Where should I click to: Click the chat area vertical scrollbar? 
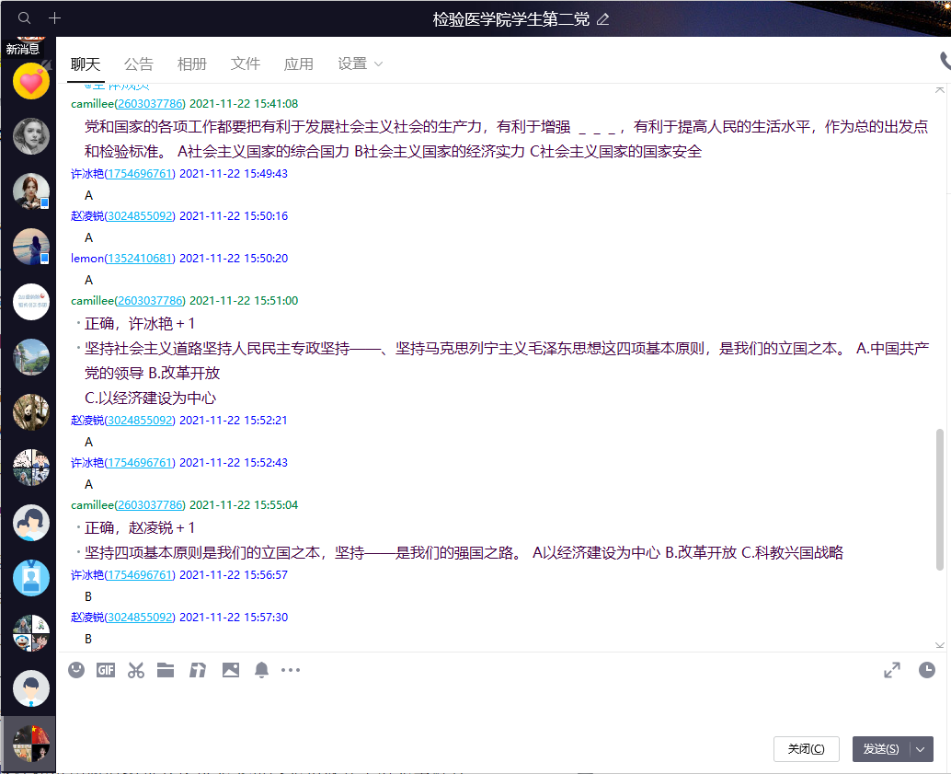[939, 497]
